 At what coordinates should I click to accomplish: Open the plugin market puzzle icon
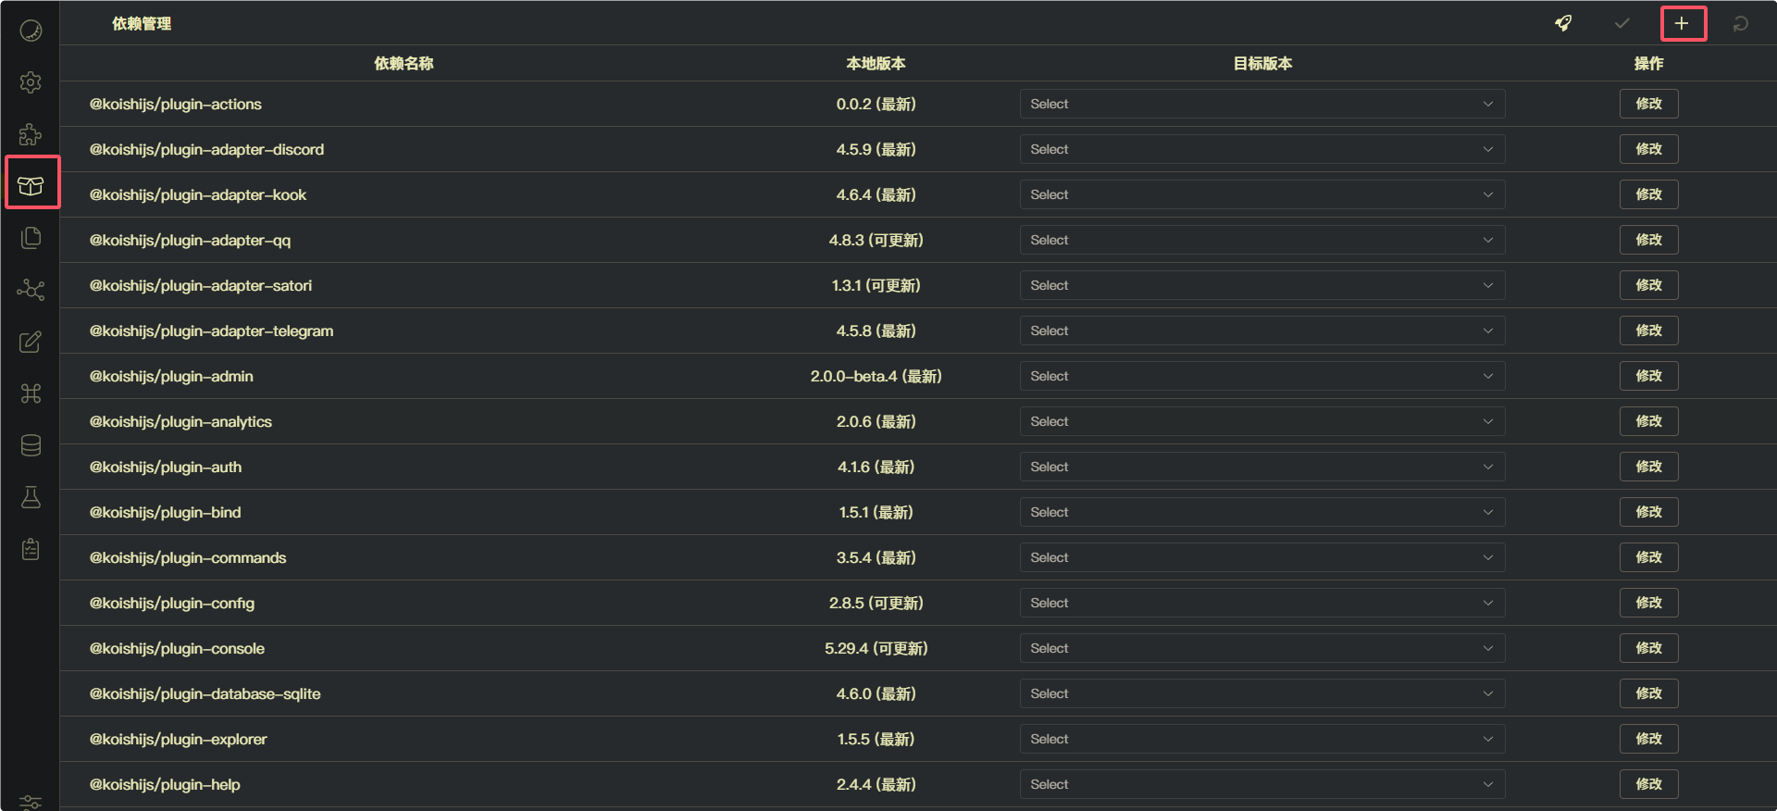coord(31,134)
